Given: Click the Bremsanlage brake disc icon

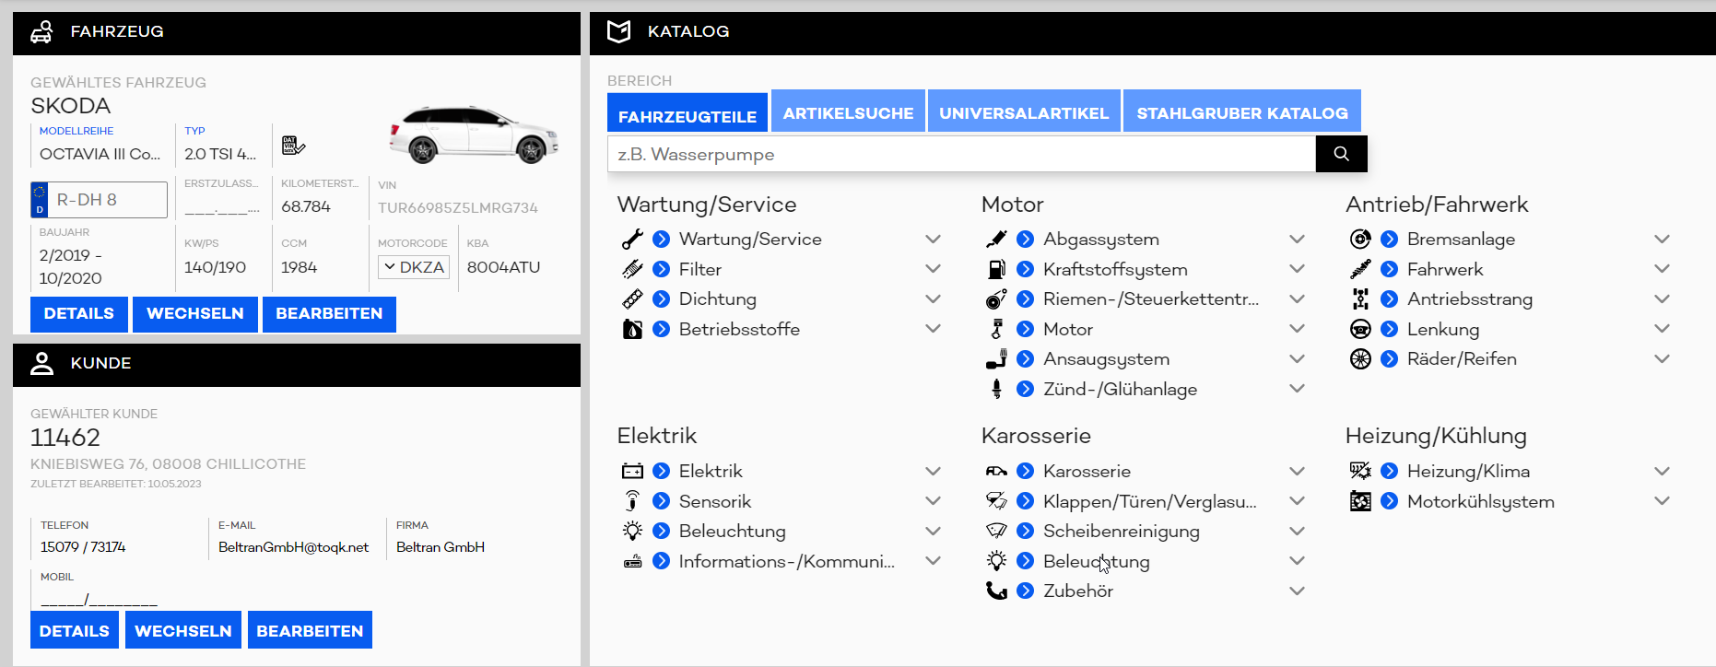Looking at the screenshot, I should [1360, 240].
